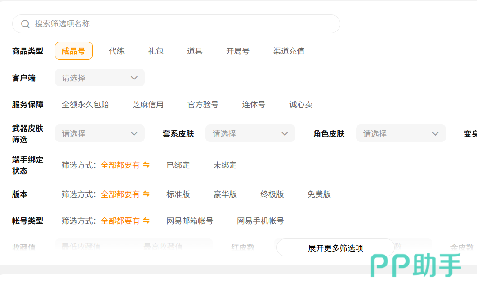Click the 网易邮箱帐号 account type
Viewport: 477px width, 287px height.
(190, 221)
